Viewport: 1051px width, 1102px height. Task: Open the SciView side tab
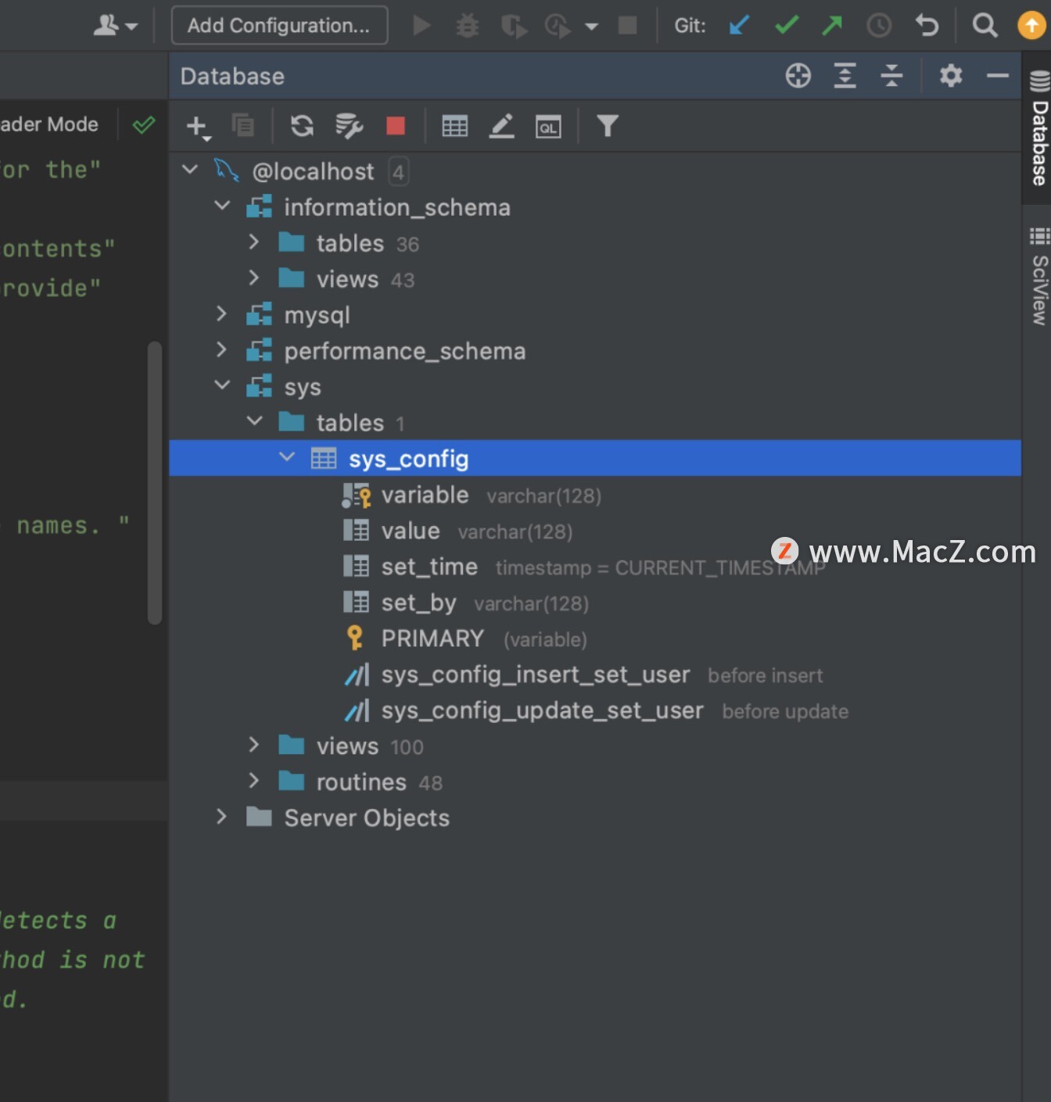click(x=1038, y=276)
